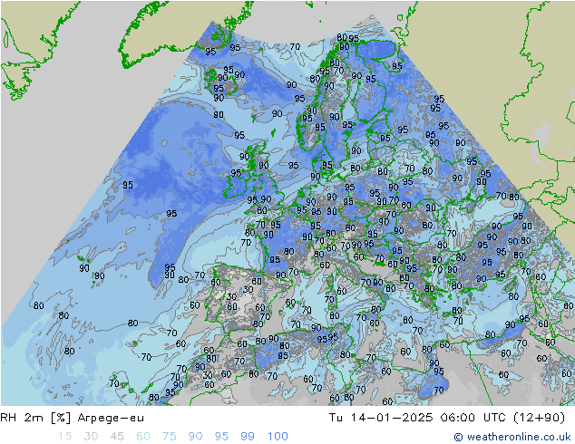The image size is (575, 444).
Task: Click the legend value 100
Action: coord(278,437)
